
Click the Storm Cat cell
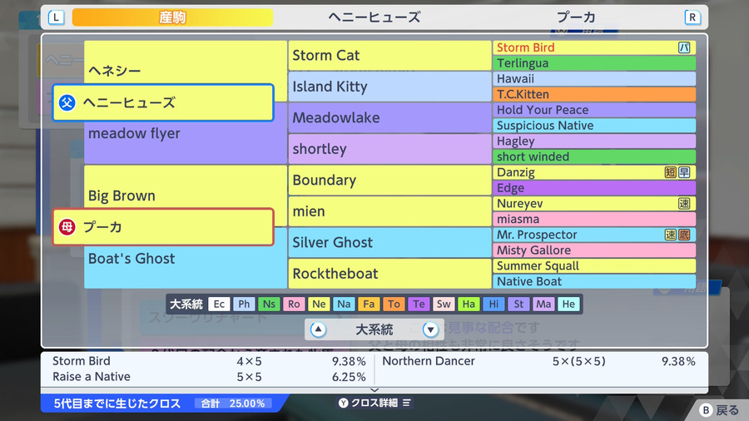point(389,56)
